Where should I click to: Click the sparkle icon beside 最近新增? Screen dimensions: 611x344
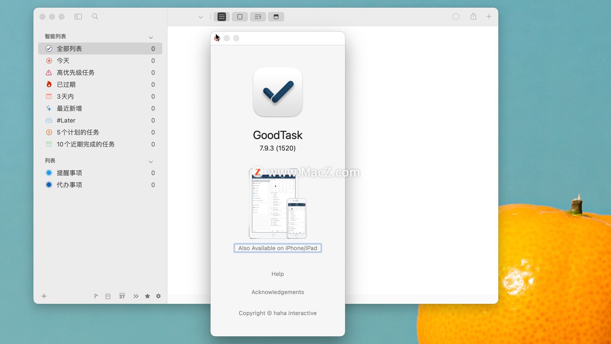pyautogui.click(x=49, y=108)
